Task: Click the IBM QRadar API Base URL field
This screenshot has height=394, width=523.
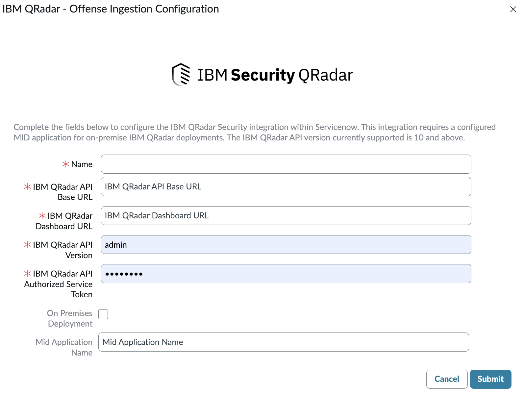Action: click(x=286, y=186)
